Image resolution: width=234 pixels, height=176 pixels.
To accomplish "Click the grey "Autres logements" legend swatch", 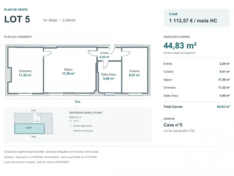I will [x=71, y=126].
